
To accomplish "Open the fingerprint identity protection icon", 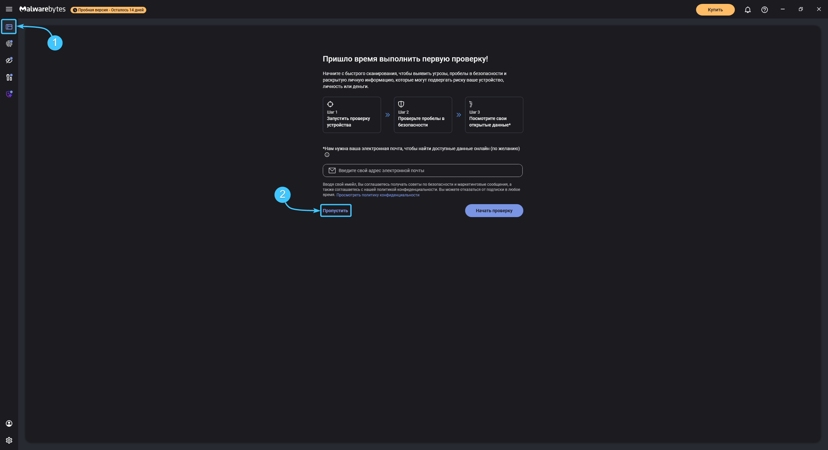I will (x=9, y=44).
